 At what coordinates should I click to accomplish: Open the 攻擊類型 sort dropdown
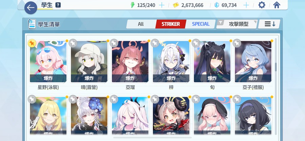tap(237, 24)
